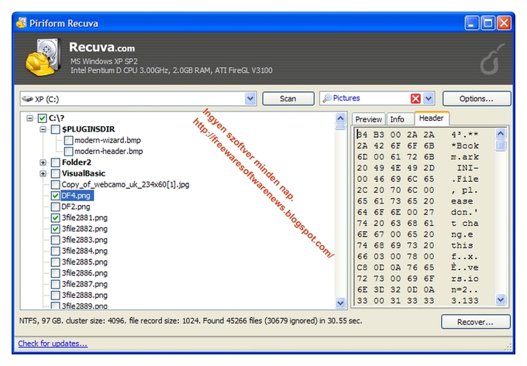Check the $PLUGINSDIR folder checkbox

[x=56, y=129]
